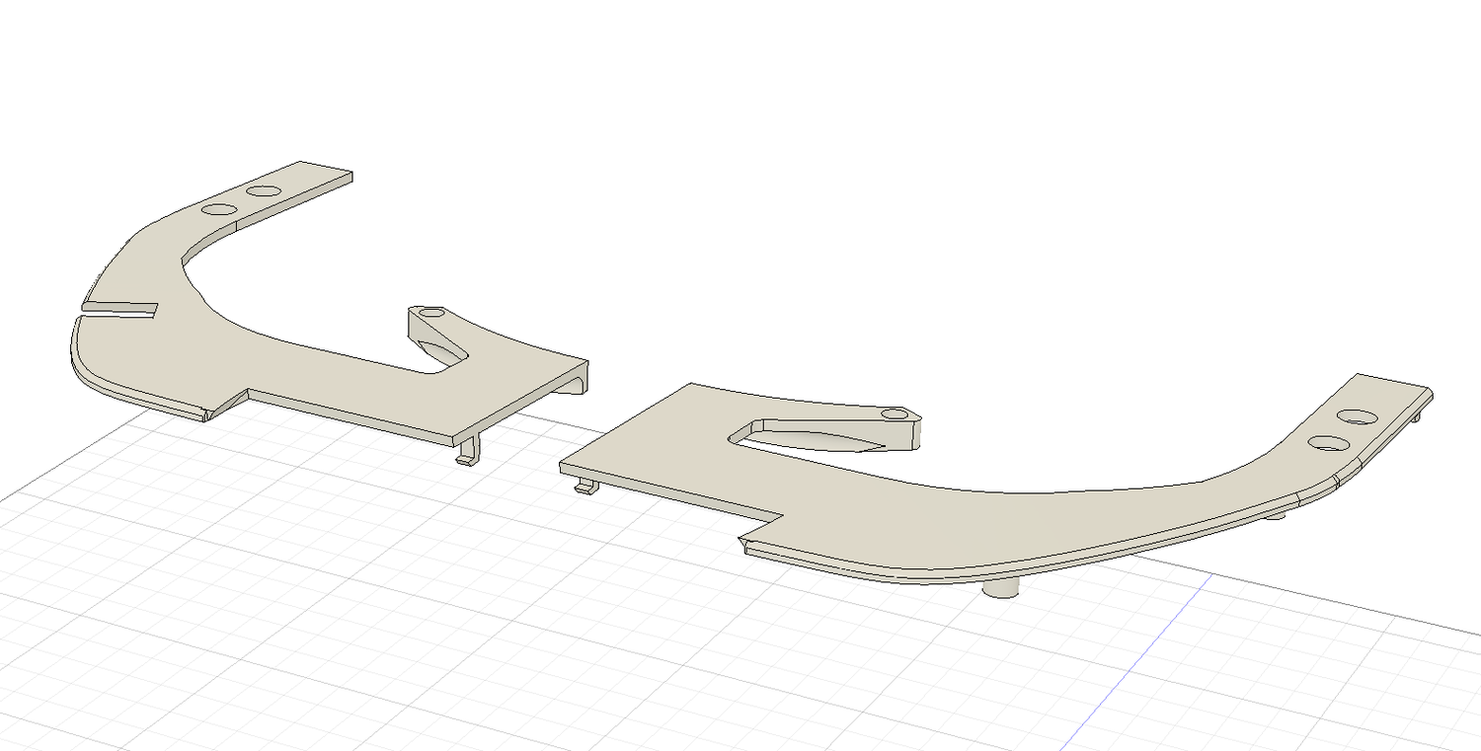The height and width of the screenshot is (751, 1481).
Task: Click the left part's outermost end hole
Action: tap(264, 189)
